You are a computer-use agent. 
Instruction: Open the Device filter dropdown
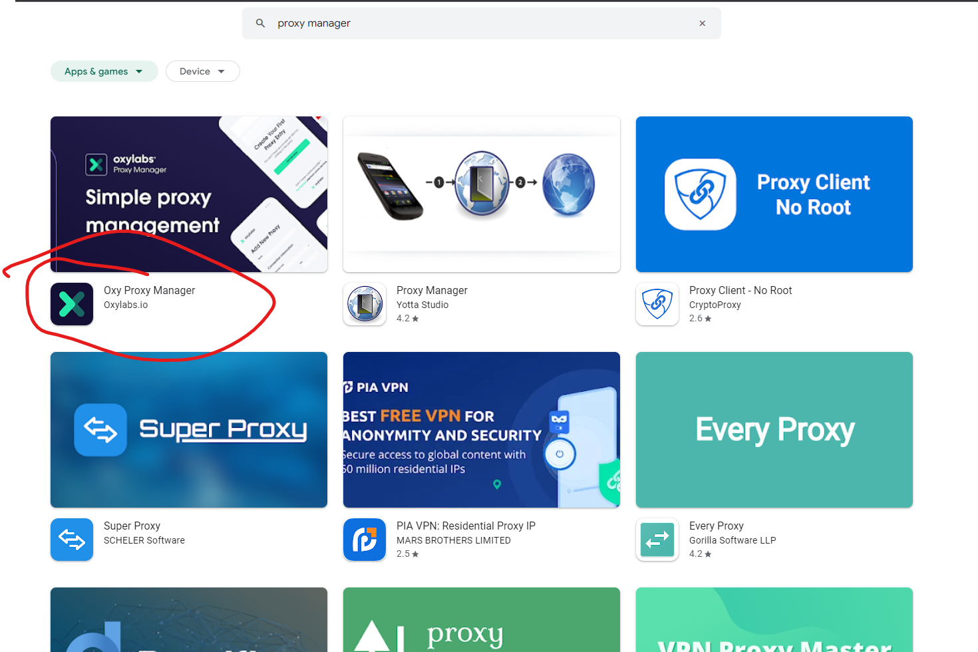point(202,71)
